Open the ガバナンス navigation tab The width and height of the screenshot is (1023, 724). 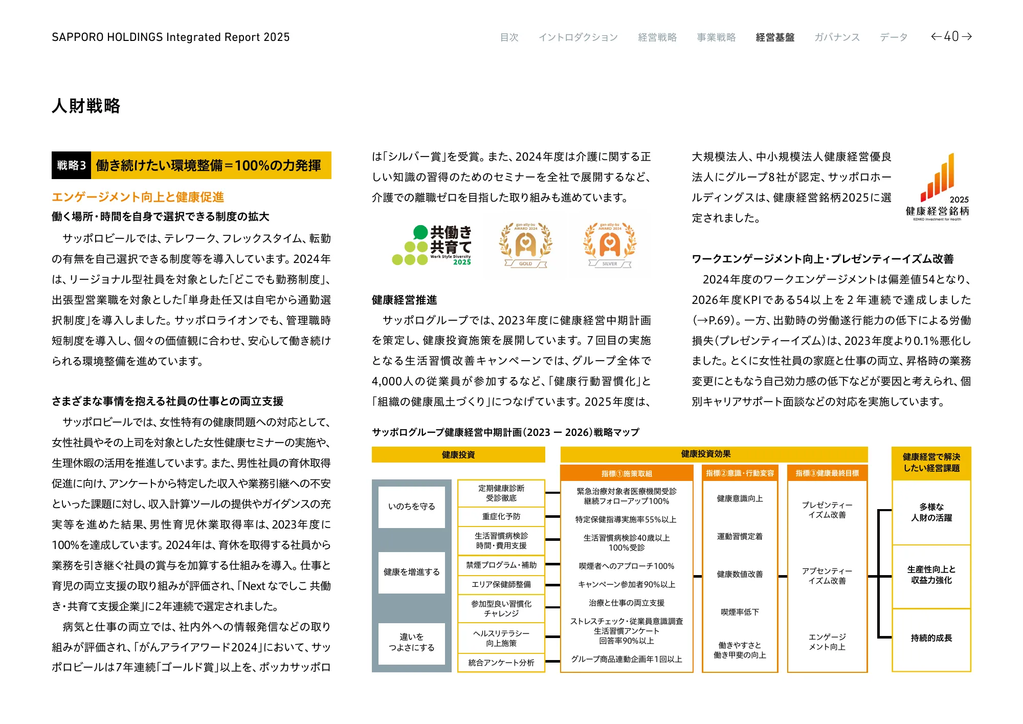[x=837, y=37]
